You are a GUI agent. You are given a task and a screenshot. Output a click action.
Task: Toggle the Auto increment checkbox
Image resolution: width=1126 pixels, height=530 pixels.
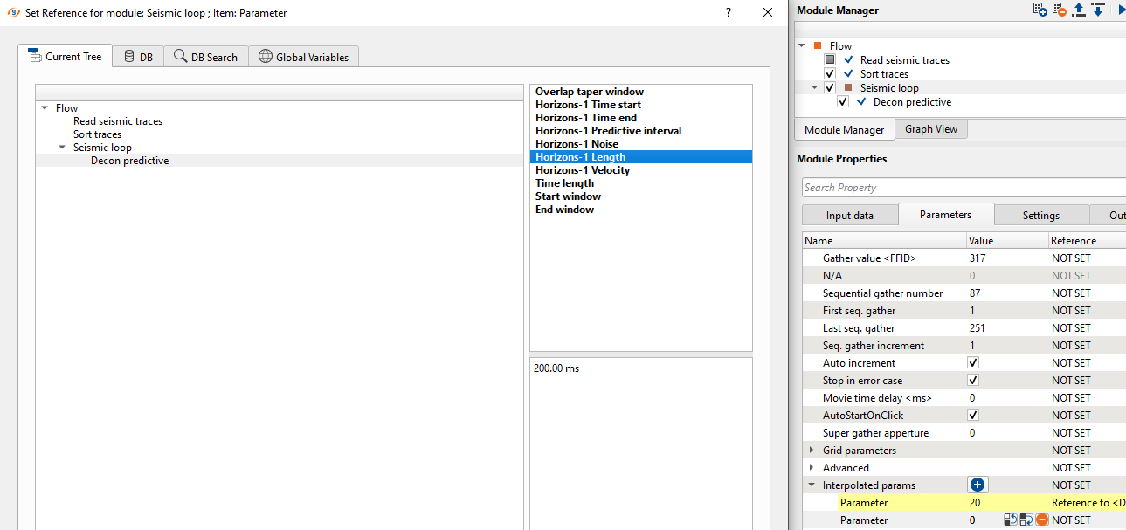(x=973, y=362)
